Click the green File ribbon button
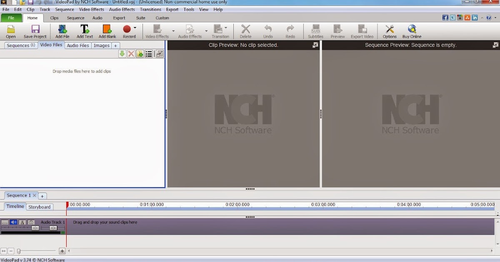Screen dimensions: 500x262 11,18
